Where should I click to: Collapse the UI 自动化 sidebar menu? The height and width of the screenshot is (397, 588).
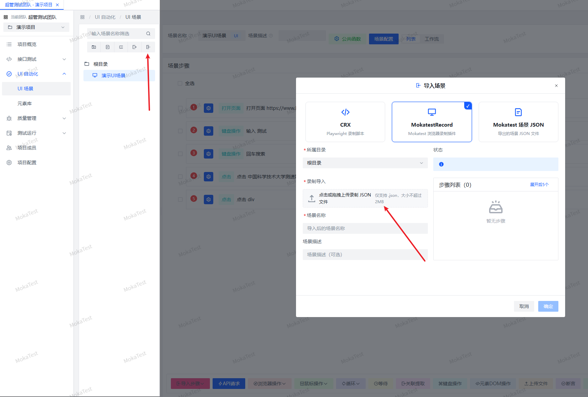tap(36, 74)
